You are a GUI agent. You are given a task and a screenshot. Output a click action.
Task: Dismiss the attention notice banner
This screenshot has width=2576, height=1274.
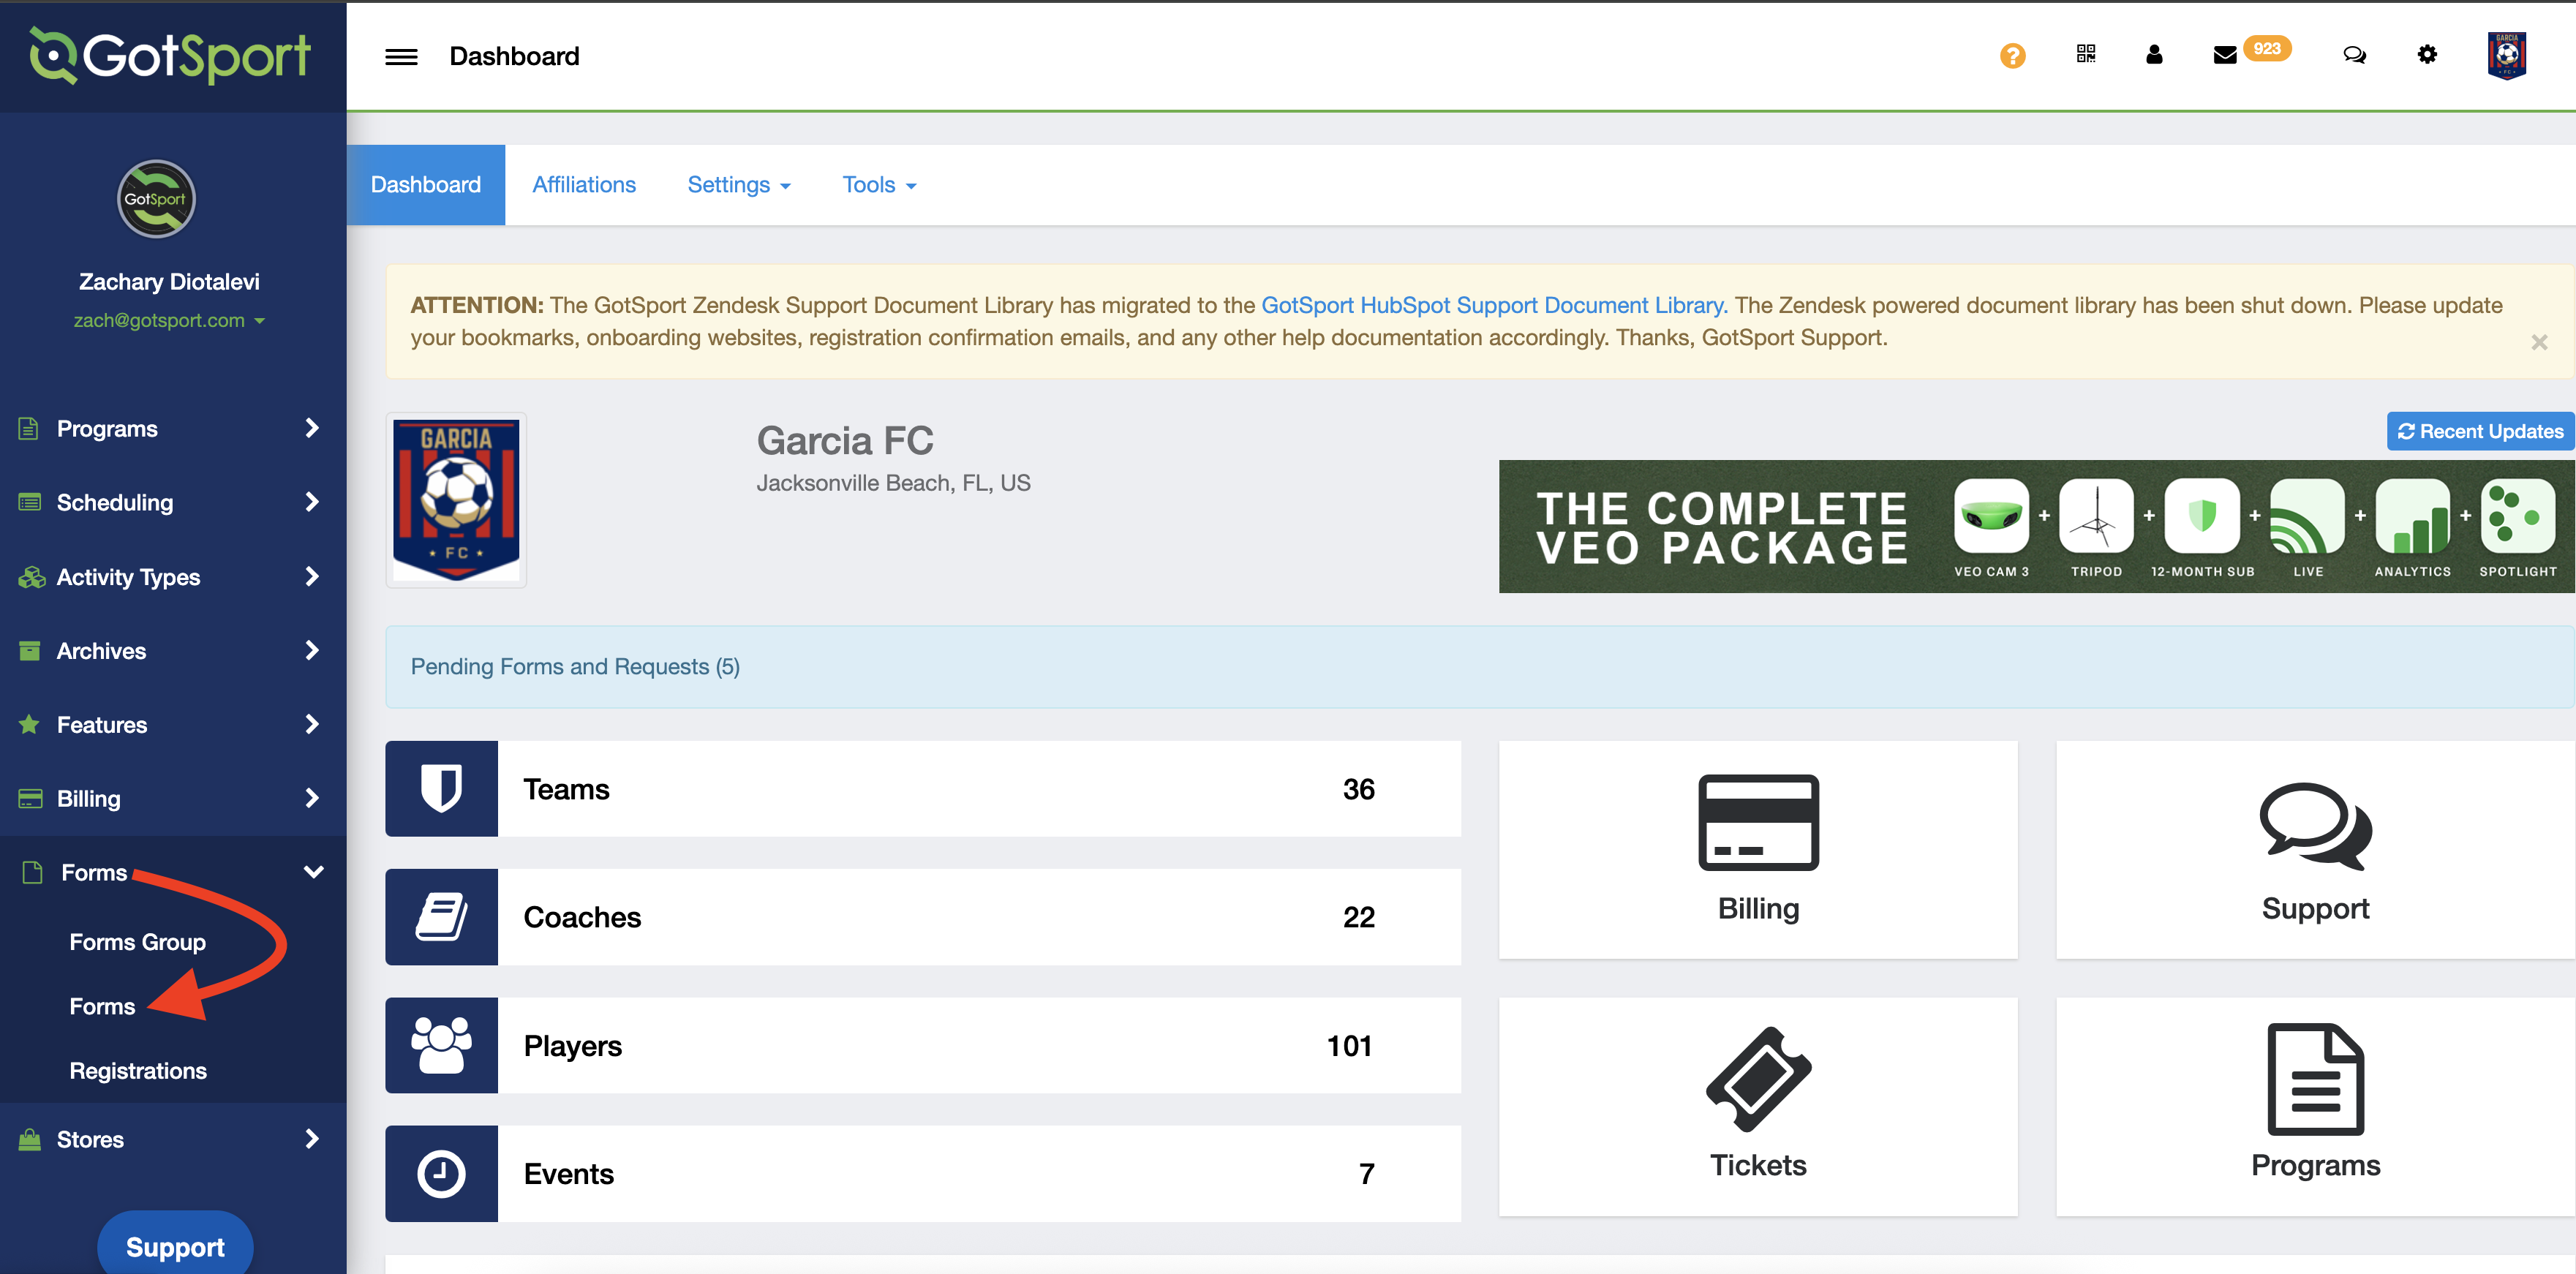click(x=2539, y=343)
